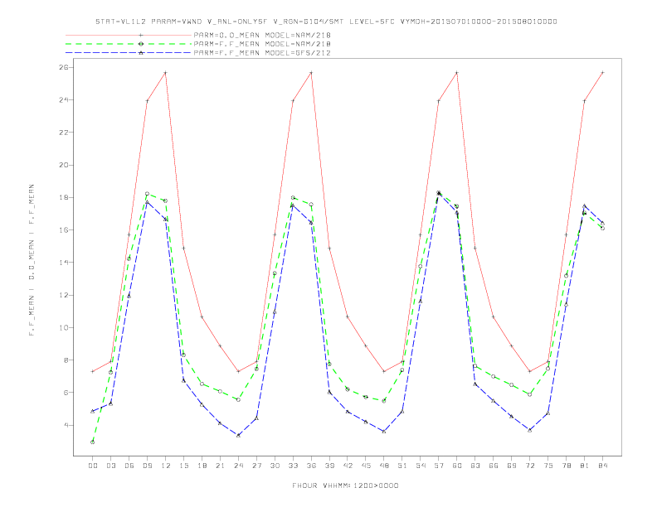Click x-axis tick label 33
This screenshot has width=657, height=507.
pos(293,466)
